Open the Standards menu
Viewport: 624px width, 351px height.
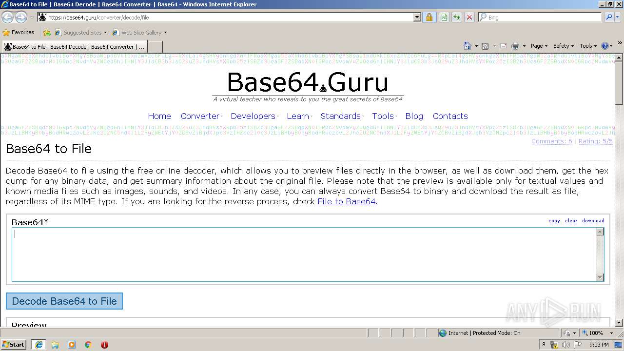341,116
